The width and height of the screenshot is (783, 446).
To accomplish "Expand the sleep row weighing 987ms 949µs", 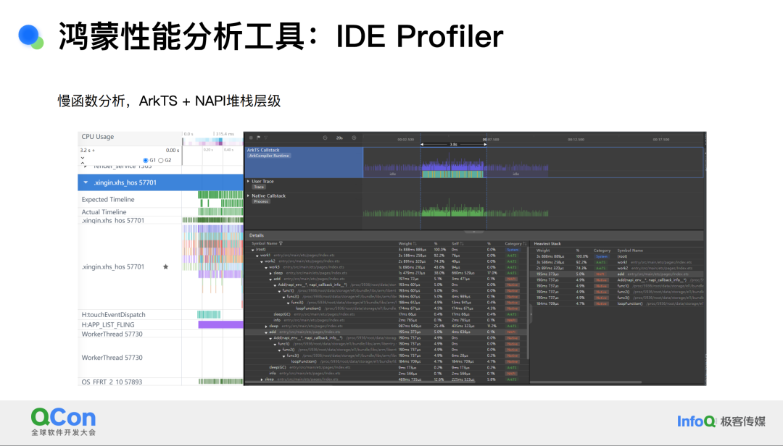I will [266, 327].
